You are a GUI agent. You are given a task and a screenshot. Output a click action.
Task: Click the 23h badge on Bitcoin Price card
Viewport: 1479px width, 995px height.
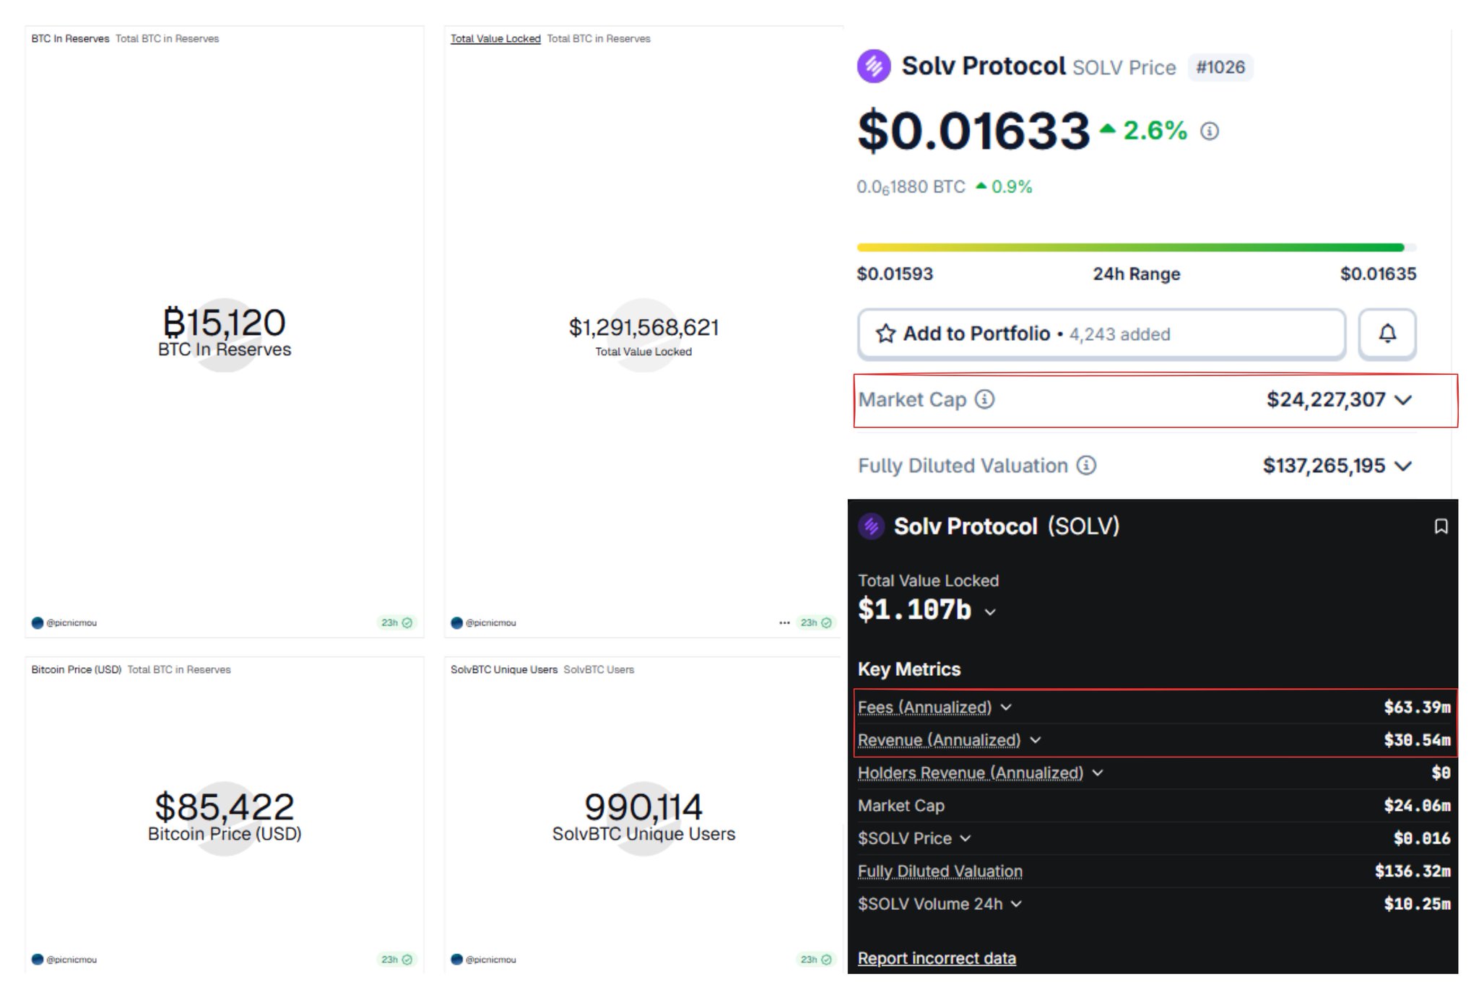pos(396,960)
